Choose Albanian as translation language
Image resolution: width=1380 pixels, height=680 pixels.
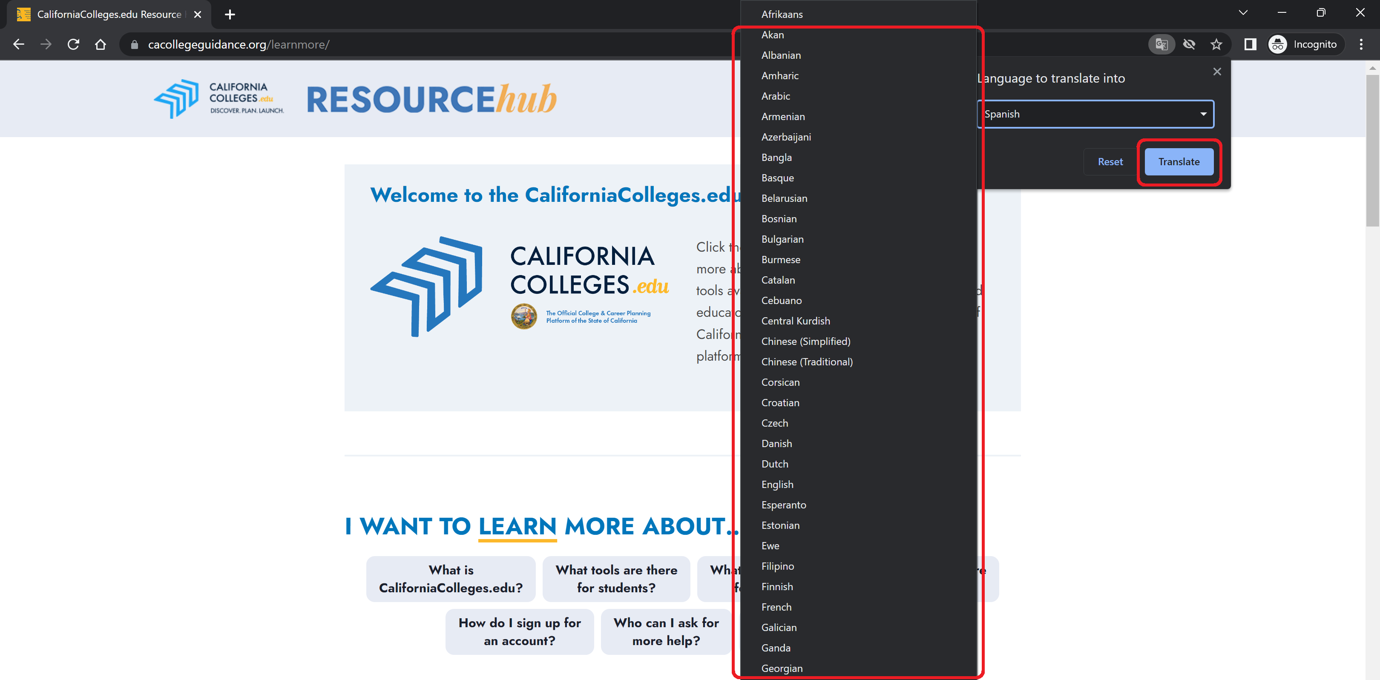tap(858, 55)
